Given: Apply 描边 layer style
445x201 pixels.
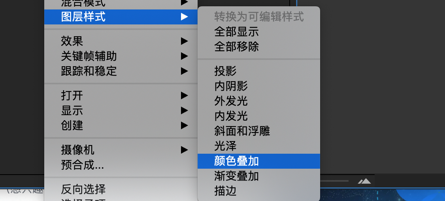Looking at the screenshot, I should coord(258,191).
